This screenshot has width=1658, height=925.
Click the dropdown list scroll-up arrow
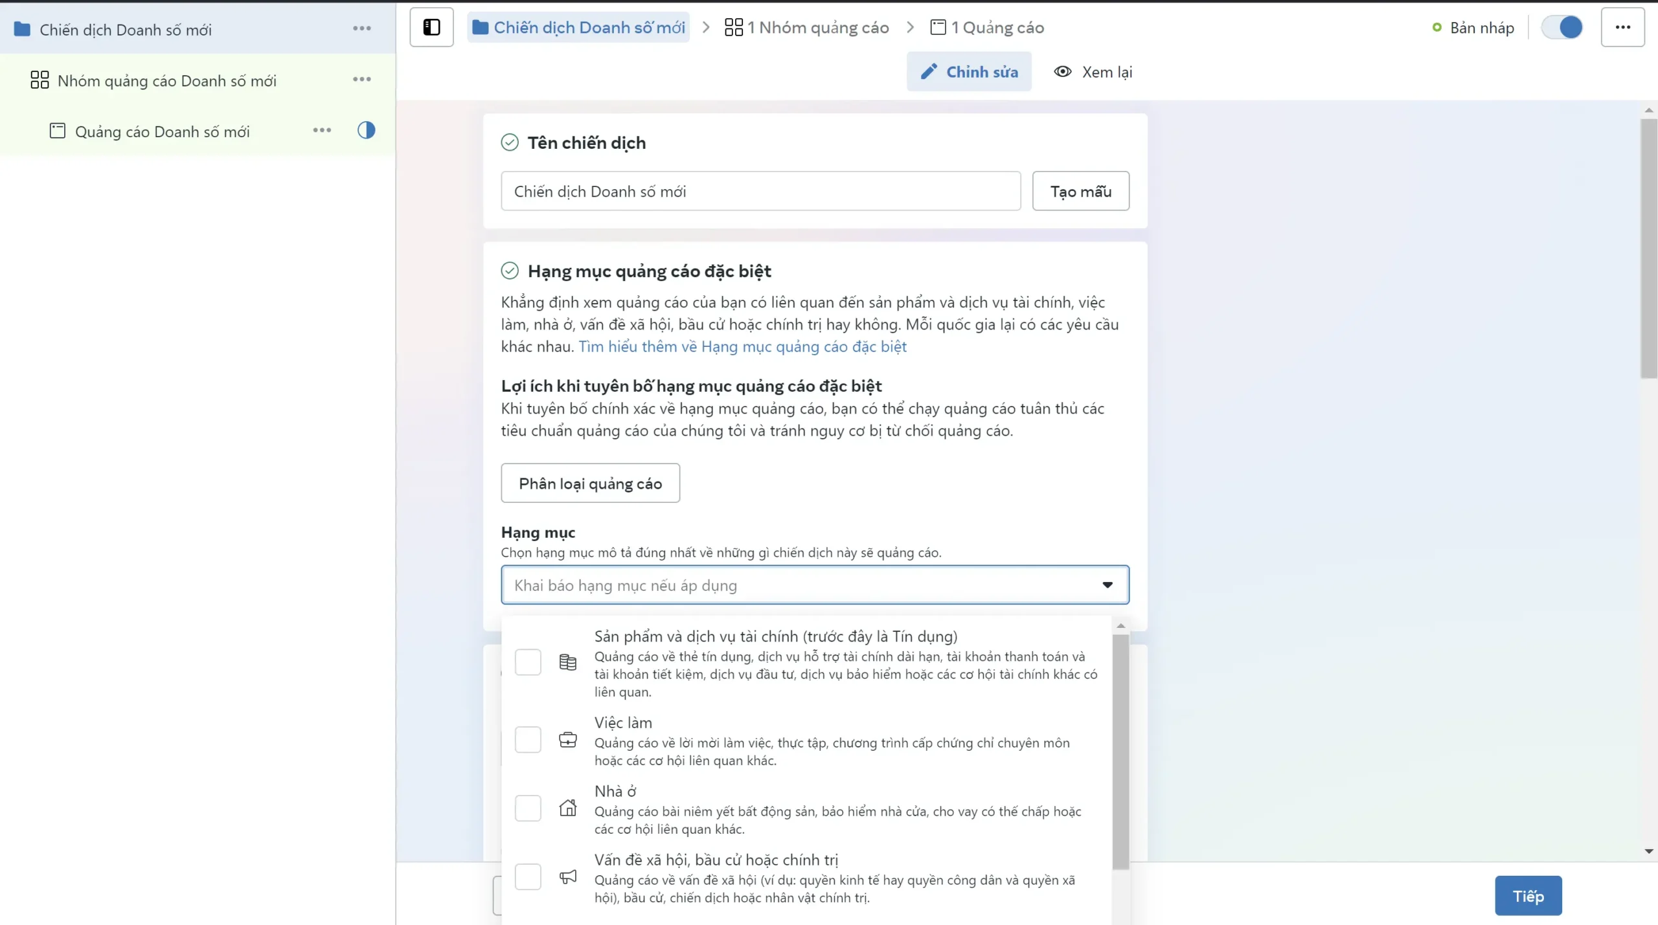click(x=1120, y=626)
